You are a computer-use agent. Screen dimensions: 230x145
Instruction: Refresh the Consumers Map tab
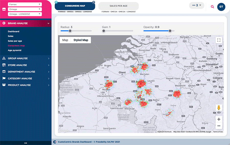[x=56, y=2]
